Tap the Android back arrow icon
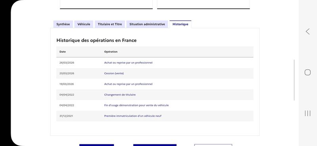 coord(307,32)
